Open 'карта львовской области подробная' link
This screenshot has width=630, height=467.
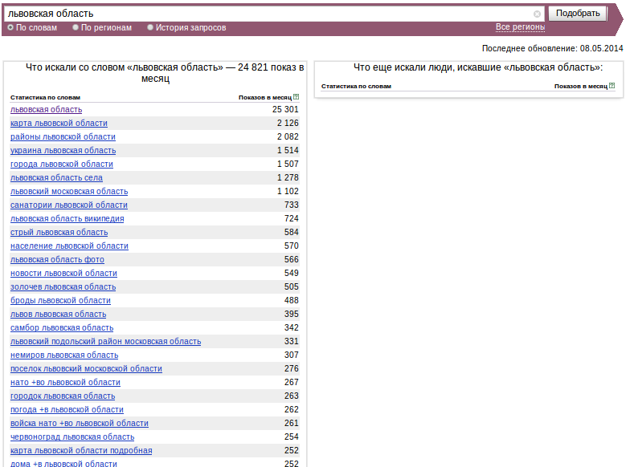click(x=81, y=451)
